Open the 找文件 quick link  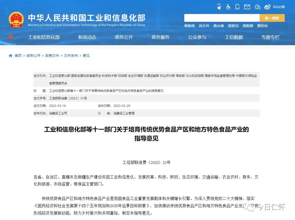(204, 26)
